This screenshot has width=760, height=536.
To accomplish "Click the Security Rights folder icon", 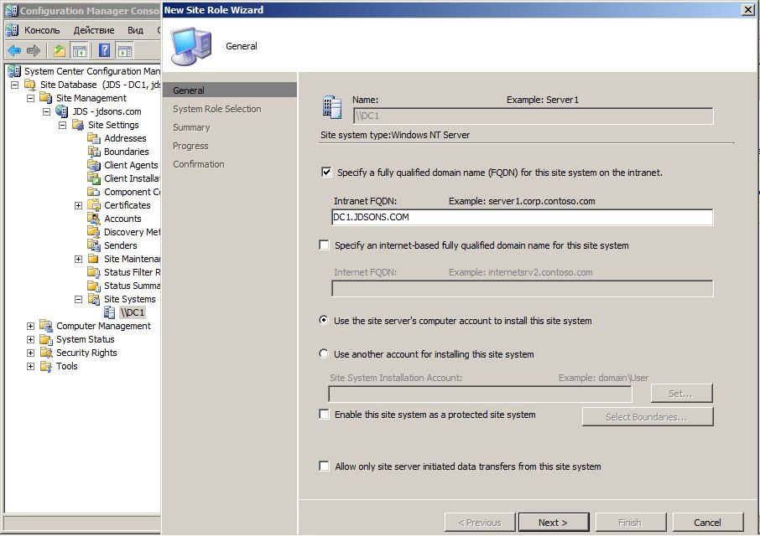I will [x=46, y=353].
